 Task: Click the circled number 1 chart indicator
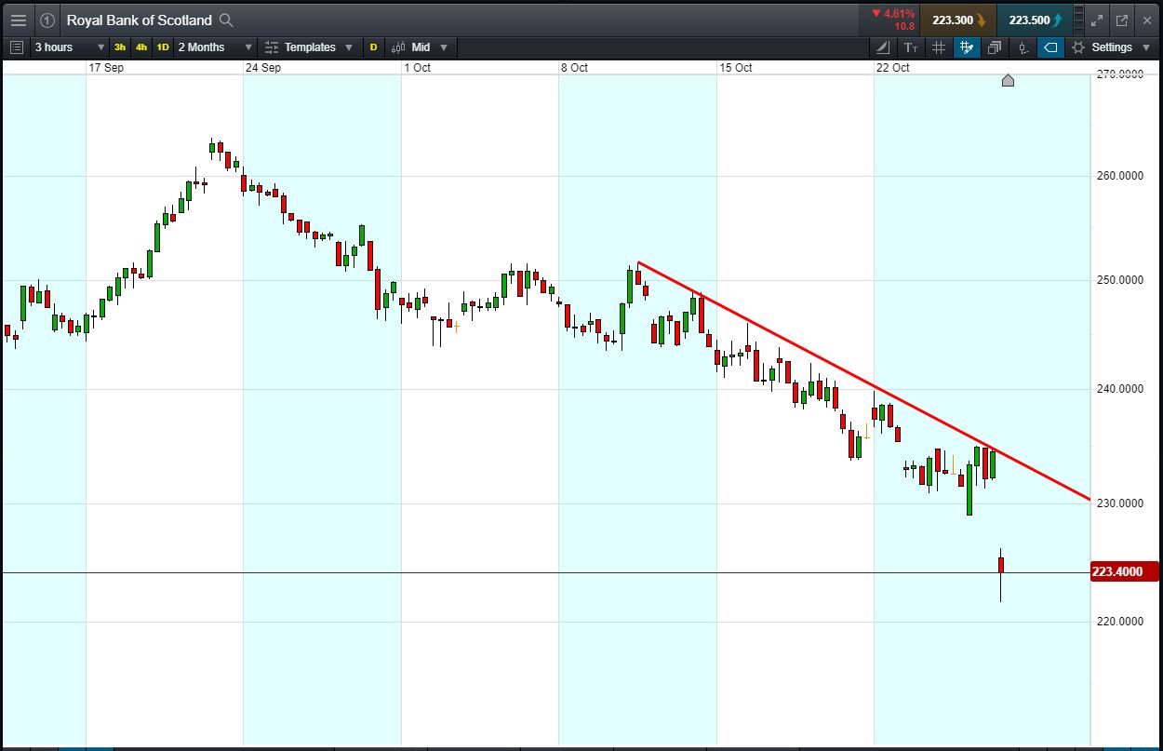coord(47,20)
